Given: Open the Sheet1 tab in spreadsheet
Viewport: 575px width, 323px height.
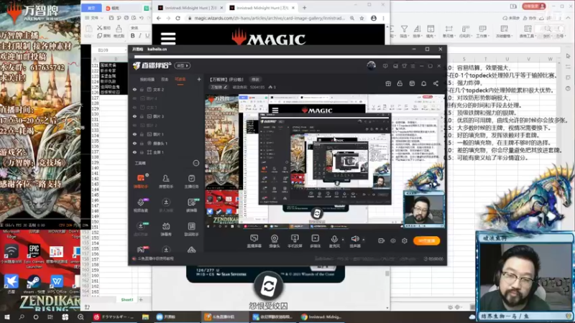Looking at the screenshot, I should coord(127,299).
